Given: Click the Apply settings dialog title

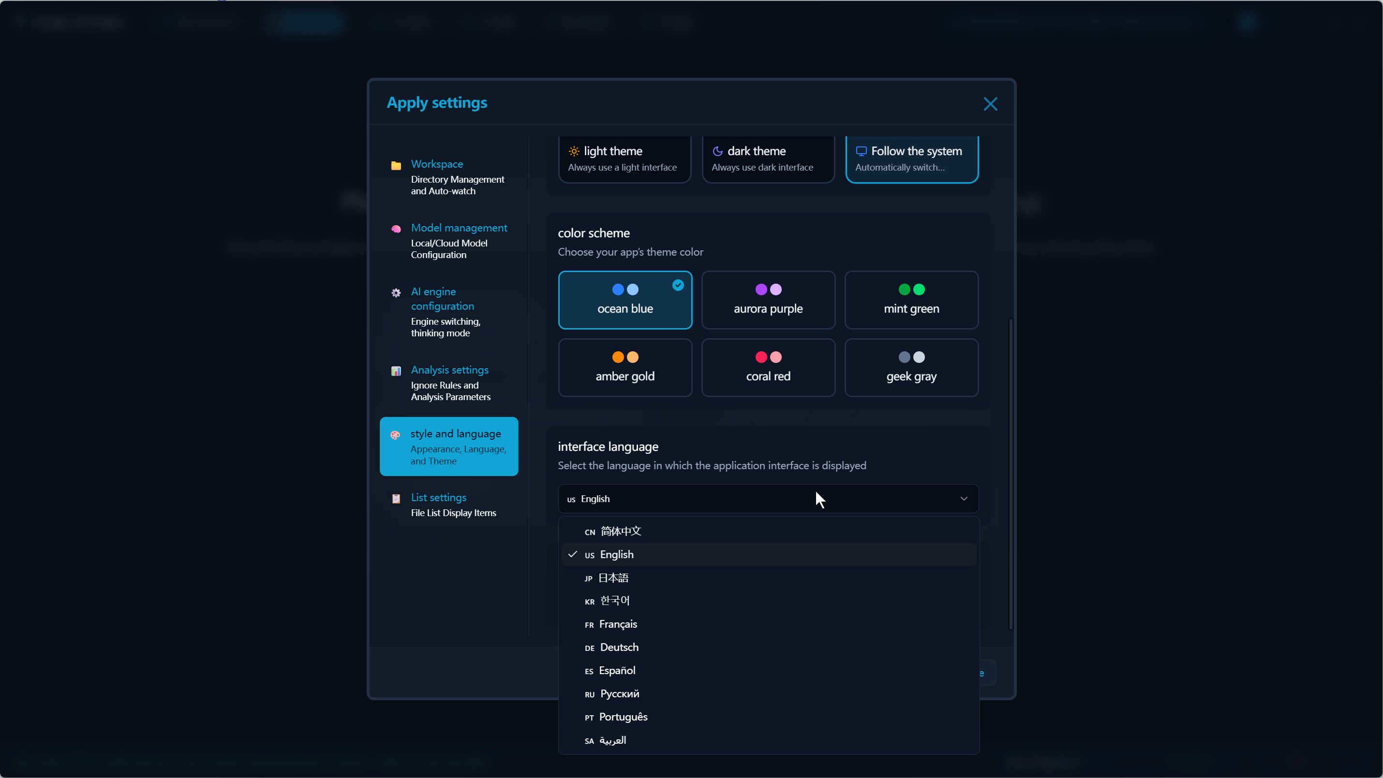Looking at the screenshot, I should (436, 103).
